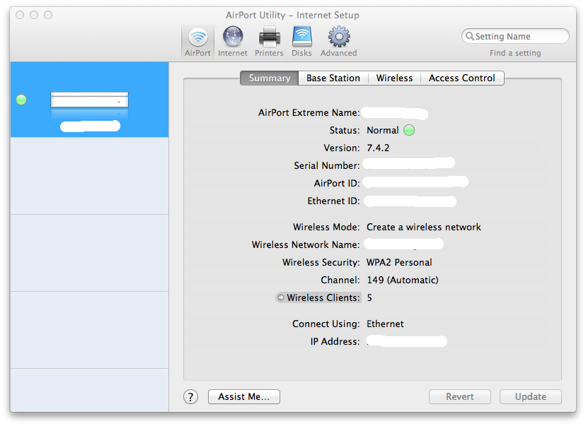Click the IP Address label
586x426 pixels.
(x=335, y=342)
